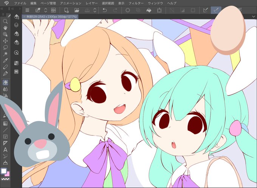Screen dimensions: 257x188
Task: Open the hamburger menu in command bar
Action: (27, 10)
